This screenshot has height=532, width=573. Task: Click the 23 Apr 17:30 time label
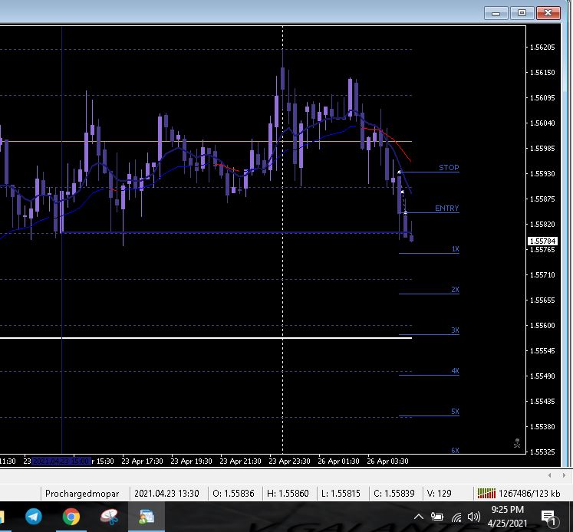point(142,461)
